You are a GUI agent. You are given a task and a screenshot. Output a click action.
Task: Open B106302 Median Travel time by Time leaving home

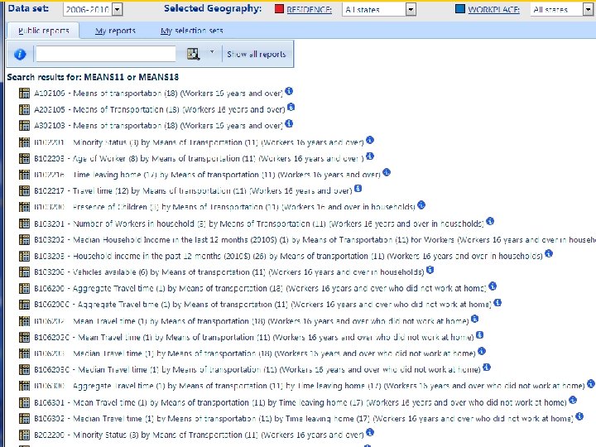[304, 419]
